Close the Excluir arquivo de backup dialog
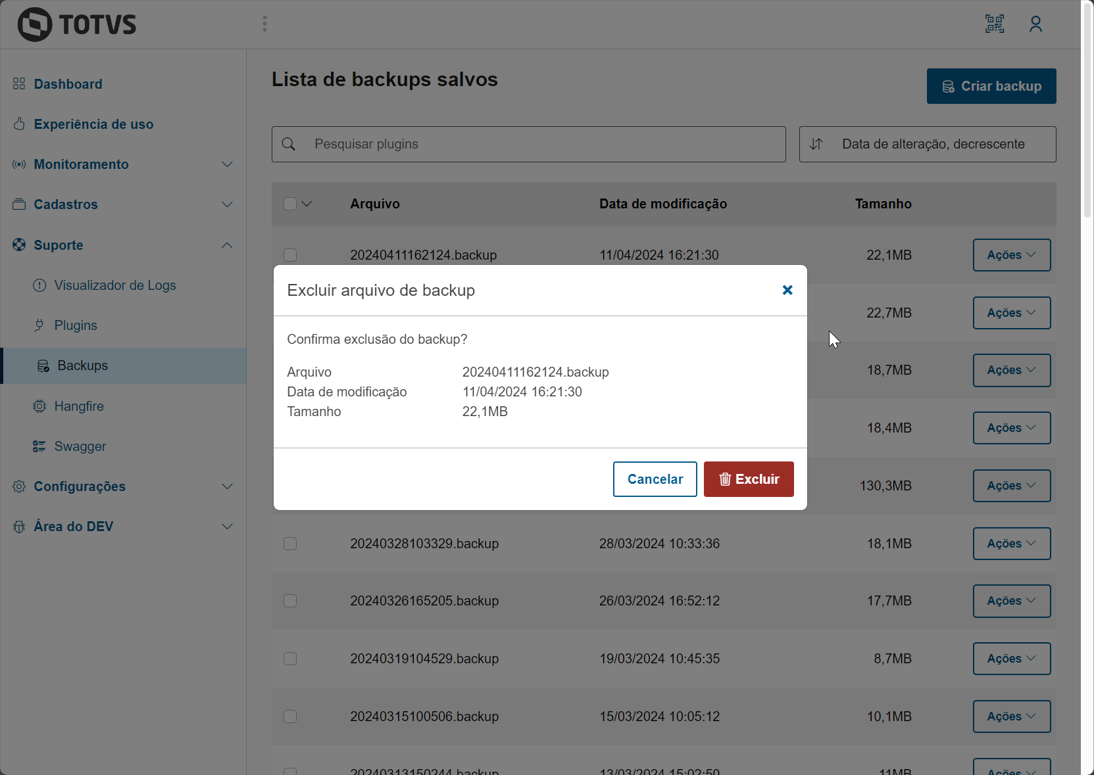Image resolution: width=1094 pixels, height=775 pixels. (787, 290)
